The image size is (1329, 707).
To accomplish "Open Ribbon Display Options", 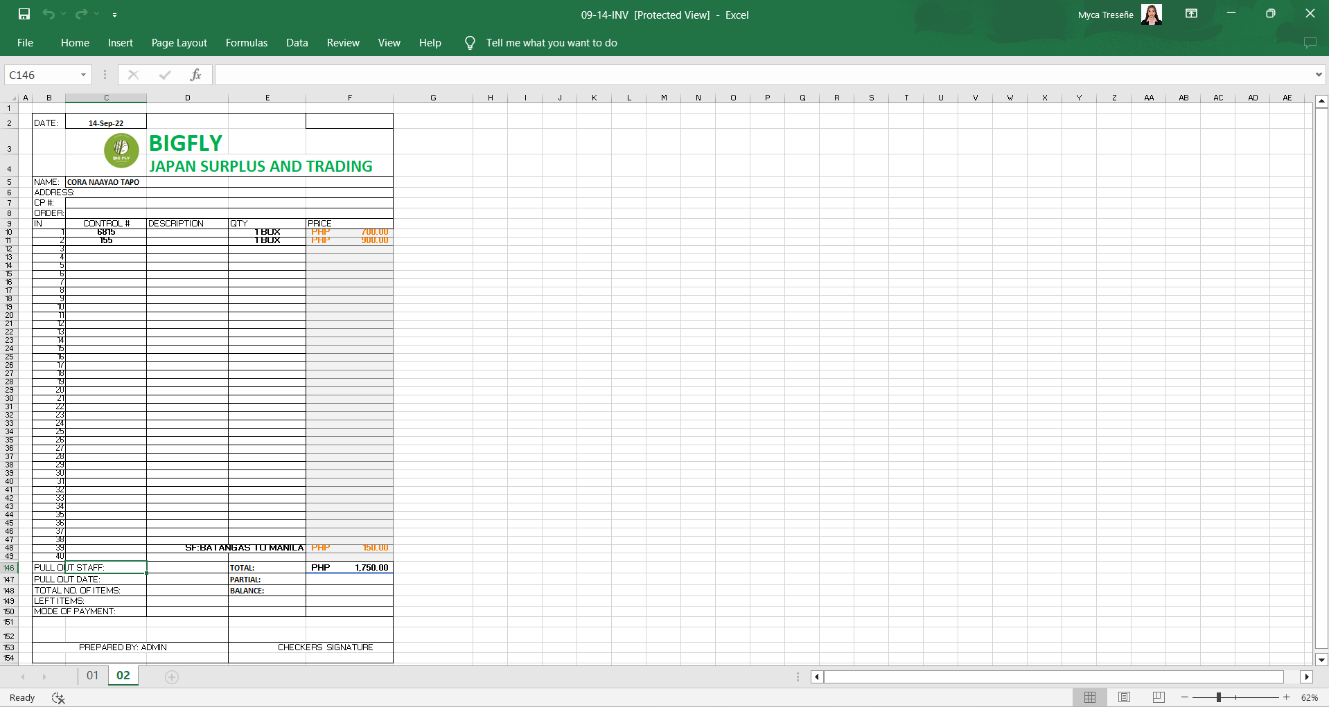I will point(1191,14).
